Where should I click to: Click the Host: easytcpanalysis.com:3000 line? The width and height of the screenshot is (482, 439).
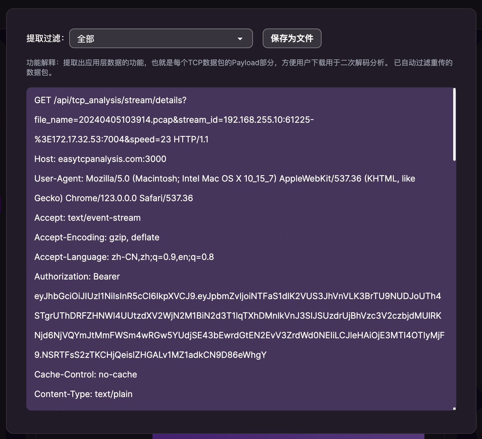point(100,159)
